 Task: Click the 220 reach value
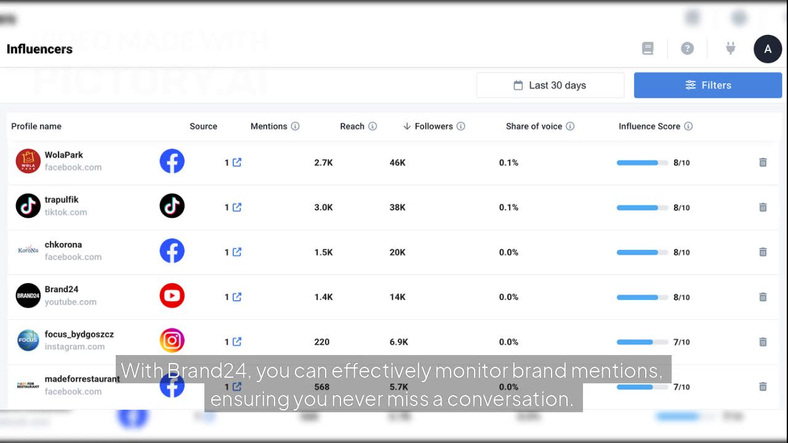[x=322, y=342]
